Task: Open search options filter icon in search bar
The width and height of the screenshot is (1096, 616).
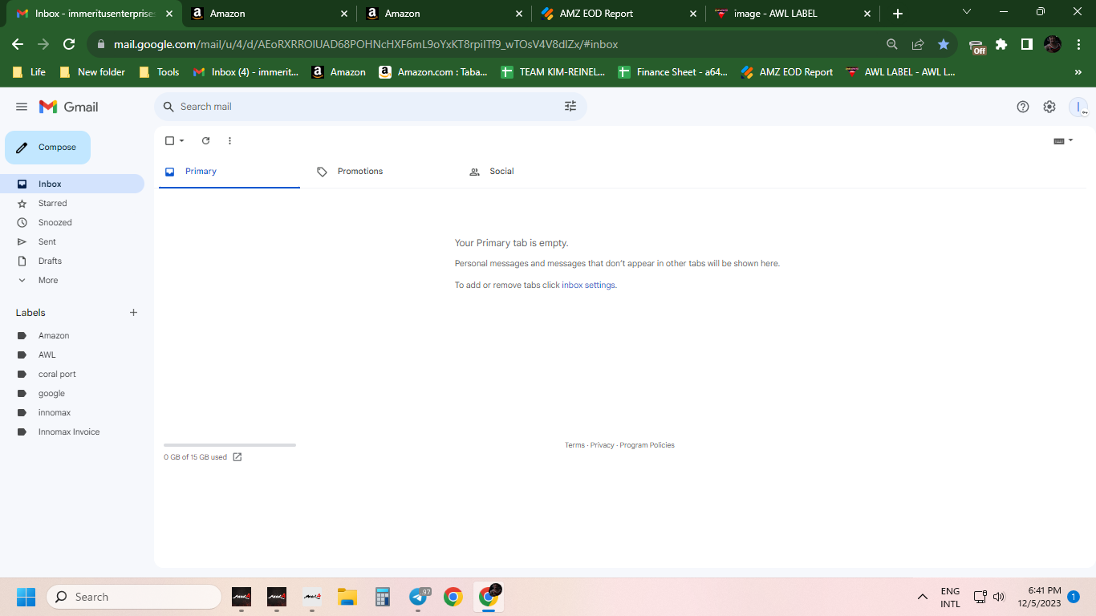Action: click(570, 107)
